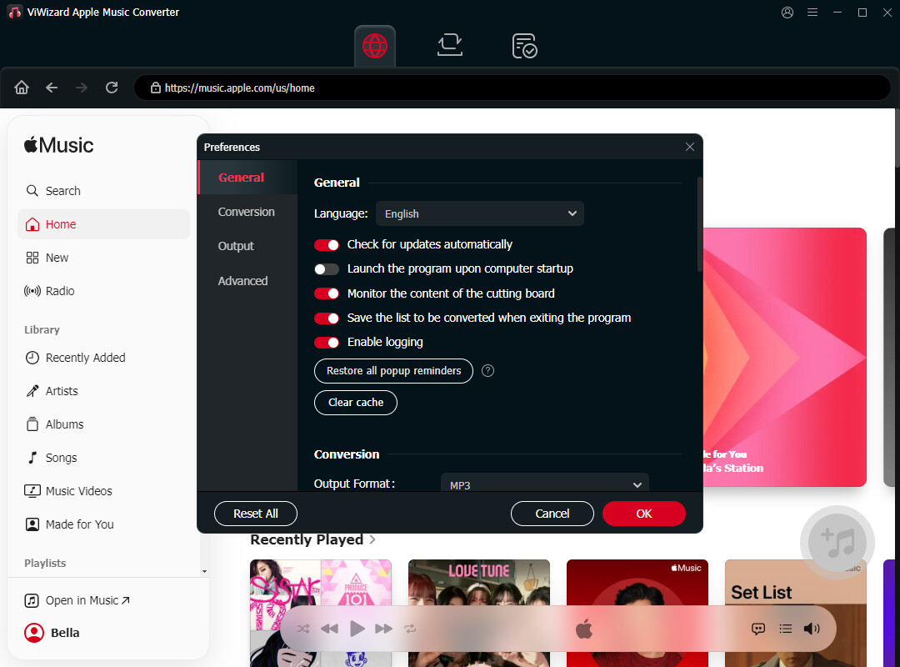Expand the sidebar playlists scroll arrow

pos(204,572)
